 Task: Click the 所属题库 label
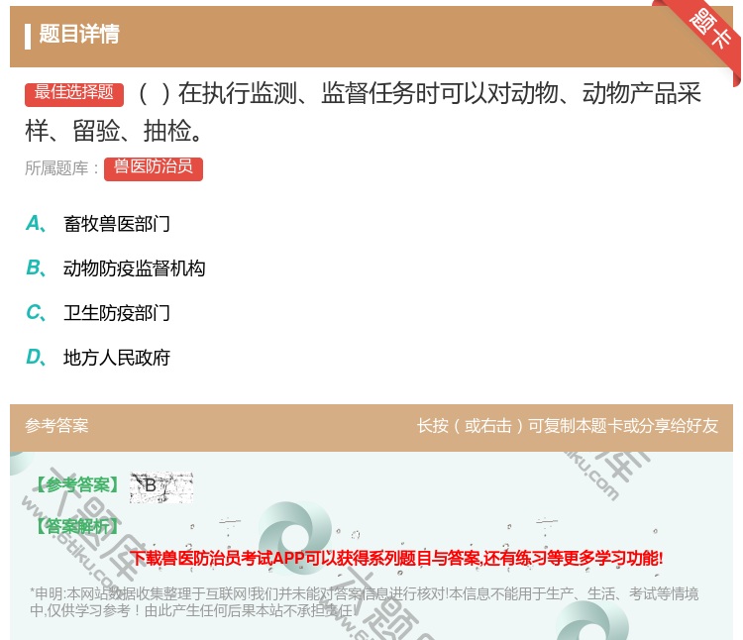click(61, 168)
